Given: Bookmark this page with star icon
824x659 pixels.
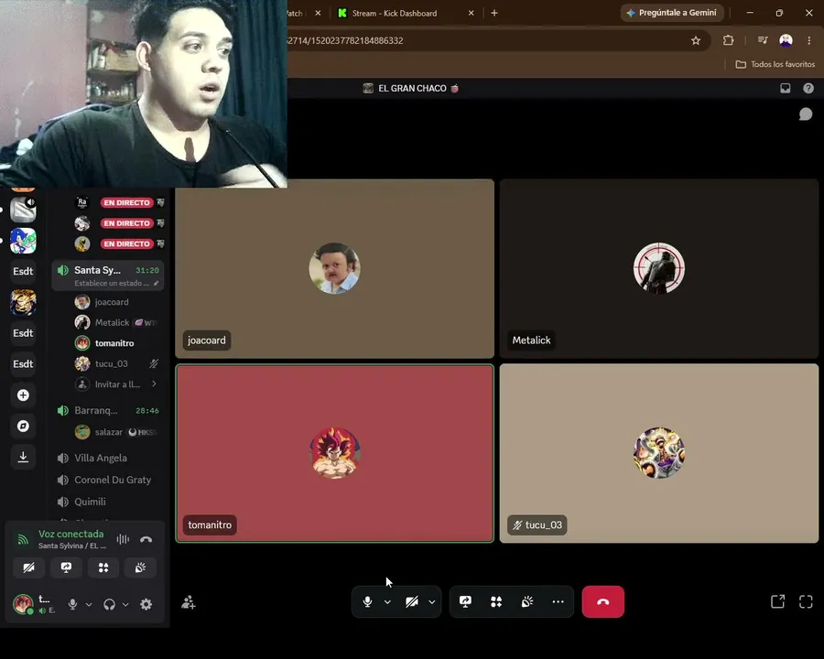Looking at the screenshot, I should [696, 40].
